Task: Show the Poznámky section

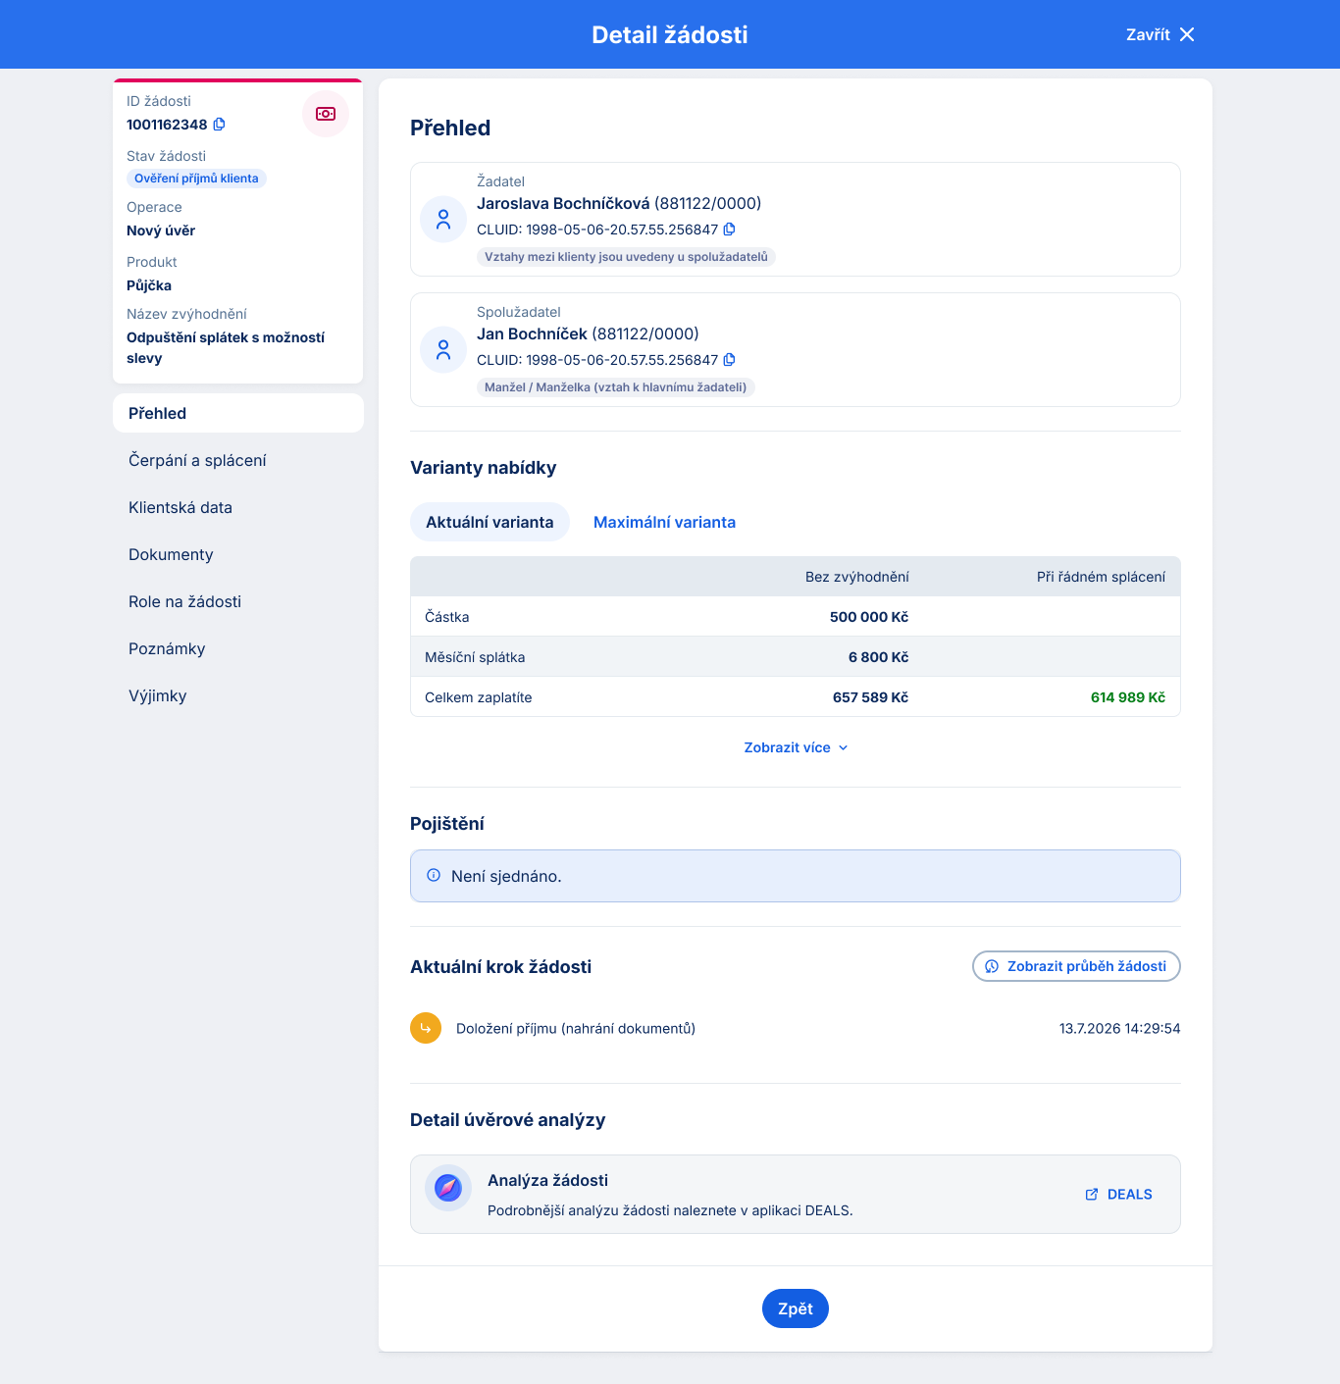Action: point(238,648)
